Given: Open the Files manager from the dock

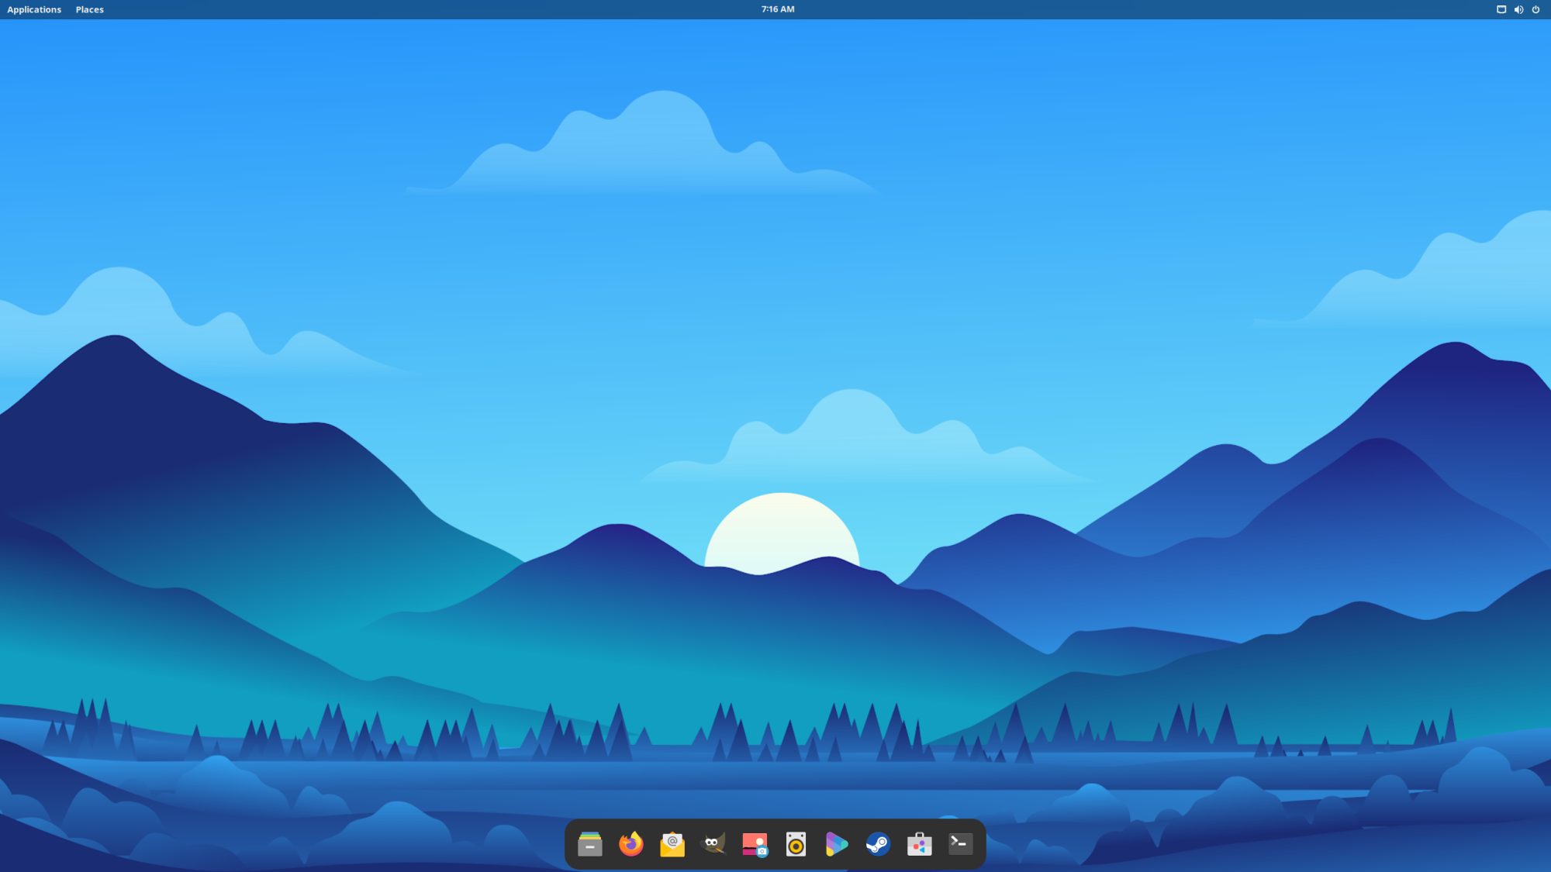Looking at the screenshot, I should coord(590,844).
